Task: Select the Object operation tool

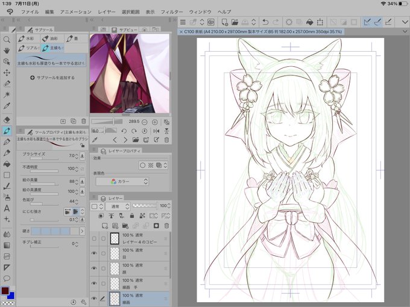Action: (x=7, y=61)
